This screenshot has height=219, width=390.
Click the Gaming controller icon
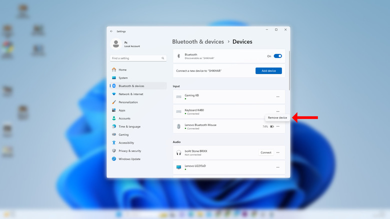[x=114, y=134]
